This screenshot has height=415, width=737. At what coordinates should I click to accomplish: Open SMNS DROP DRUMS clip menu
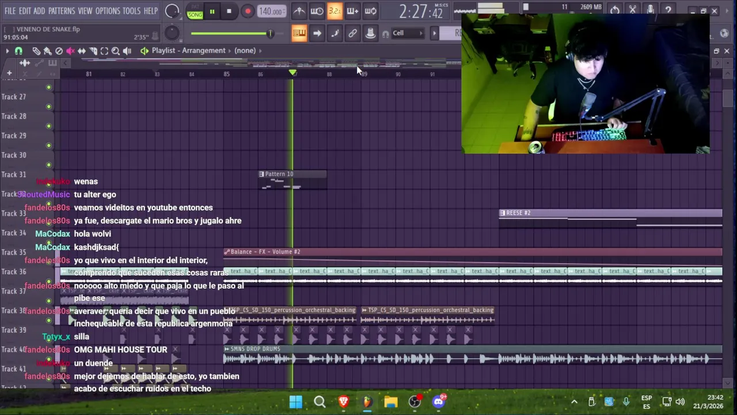pyautogui.click(x=227, y=349)
